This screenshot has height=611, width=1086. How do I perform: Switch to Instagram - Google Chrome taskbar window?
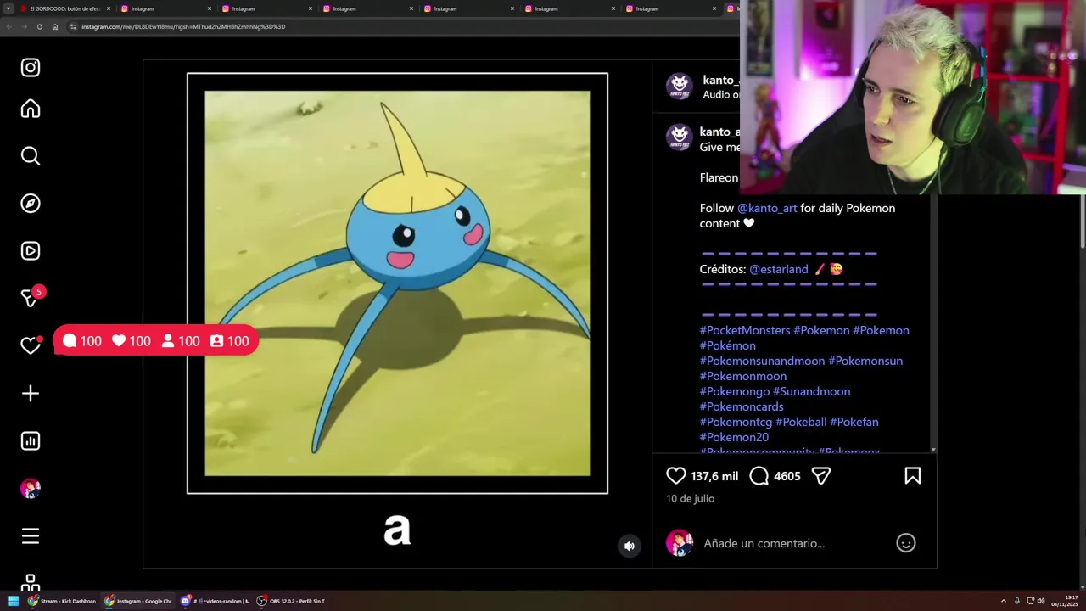138,601
